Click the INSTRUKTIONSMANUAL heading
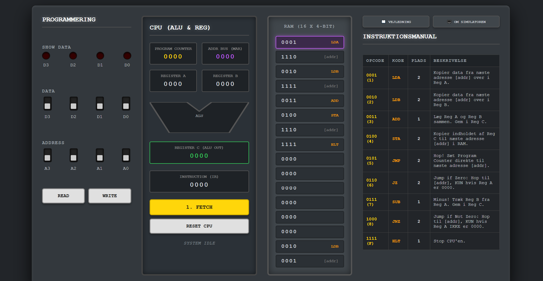 coord(400,37)
